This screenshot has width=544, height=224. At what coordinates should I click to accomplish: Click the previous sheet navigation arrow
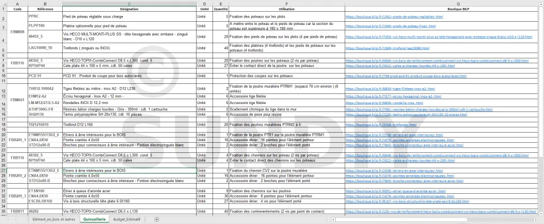pos(8,219)
